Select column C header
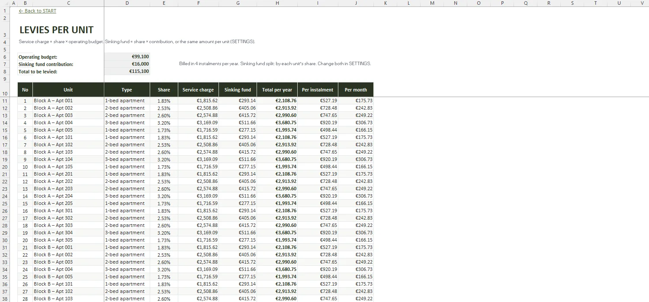649x302 pixels. (68, 3)
